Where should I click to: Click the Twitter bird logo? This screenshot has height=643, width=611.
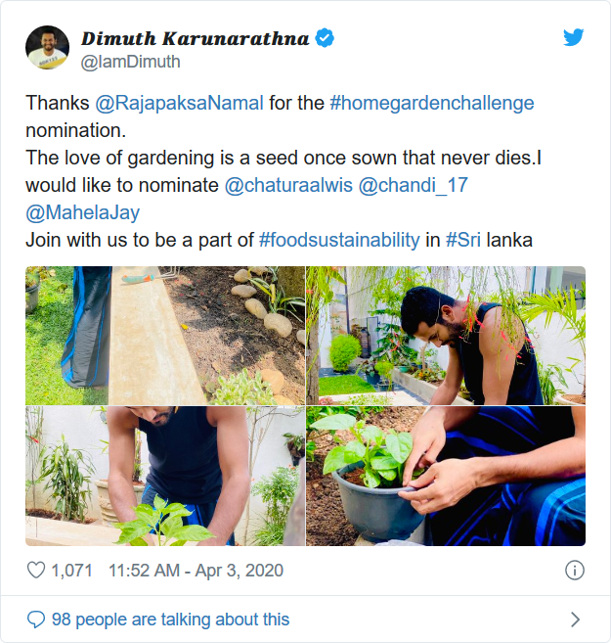click(x=574, y=38)
